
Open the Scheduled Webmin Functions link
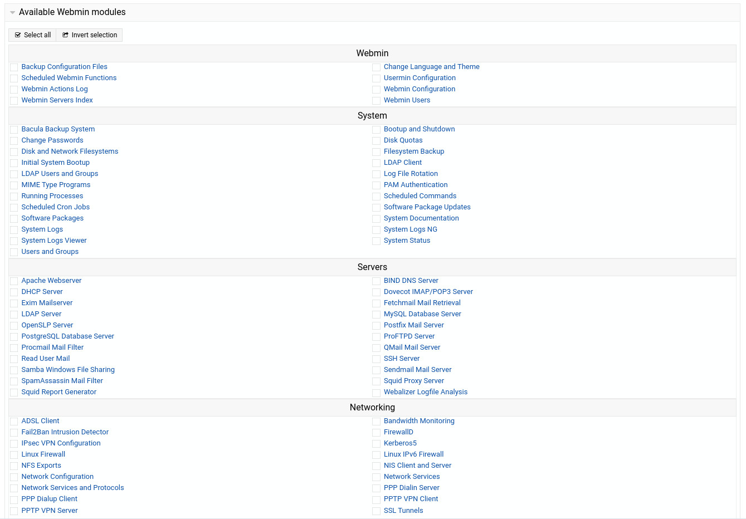coord(69,78)
